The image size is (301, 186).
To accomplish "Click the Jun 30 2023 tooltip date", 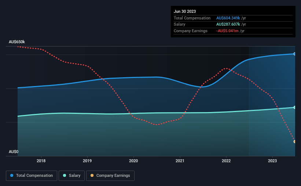I will [x=185, y=11].
